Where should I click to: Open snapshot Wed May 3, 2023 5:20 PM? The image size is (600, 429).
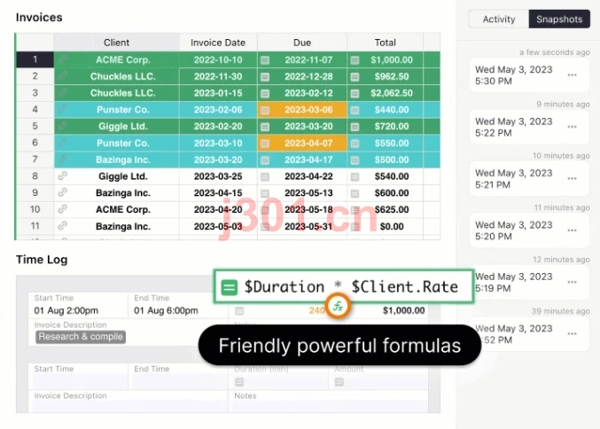coord(529,230)
